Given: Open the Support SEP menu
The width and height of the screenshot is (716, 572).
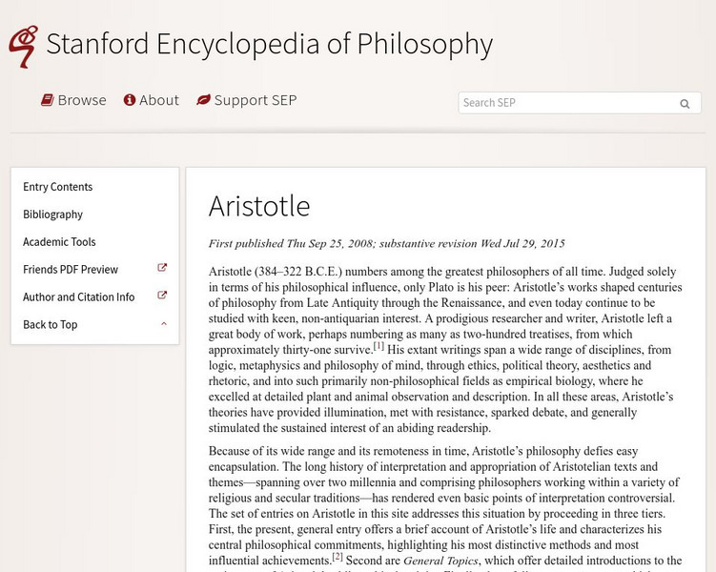Looking at the screenshot, I should [255, 100].
